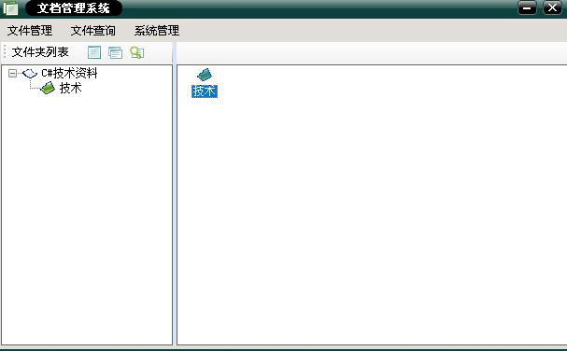Click the stacked windows toolbar icon
The width and height of the screenshot is (567, 351).
[115, 53]
